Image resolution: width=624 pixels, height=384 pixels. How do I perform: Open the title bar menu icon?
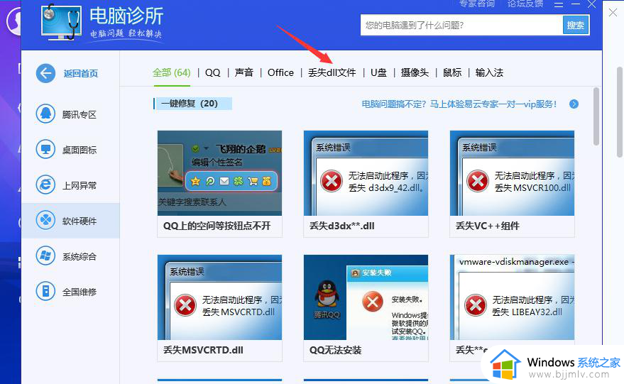(559, 4)
